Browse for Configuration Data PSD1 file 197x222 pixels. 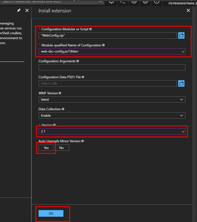point(181,83)
